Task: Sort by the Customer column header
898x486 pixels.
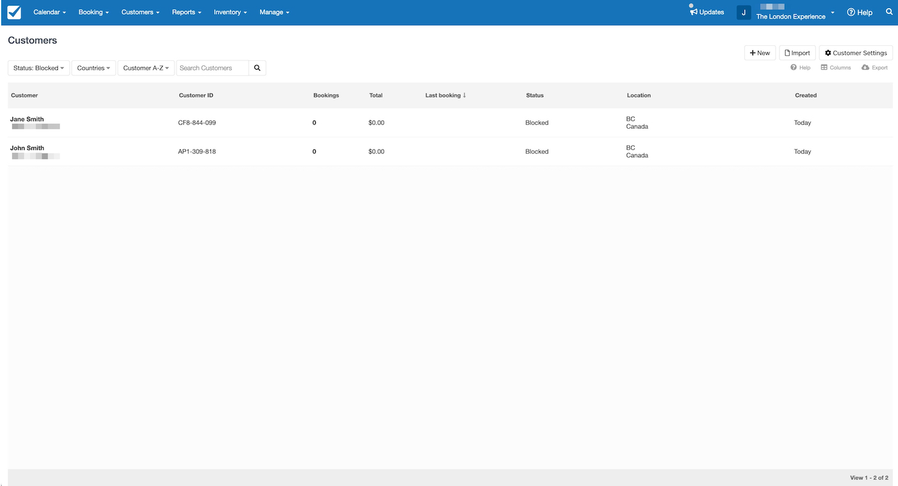Action: click(x=24, y=95)
